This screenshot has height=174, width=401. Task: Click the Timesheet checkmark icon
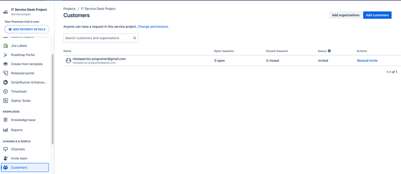pyautogui.click(x=5, y=92)
